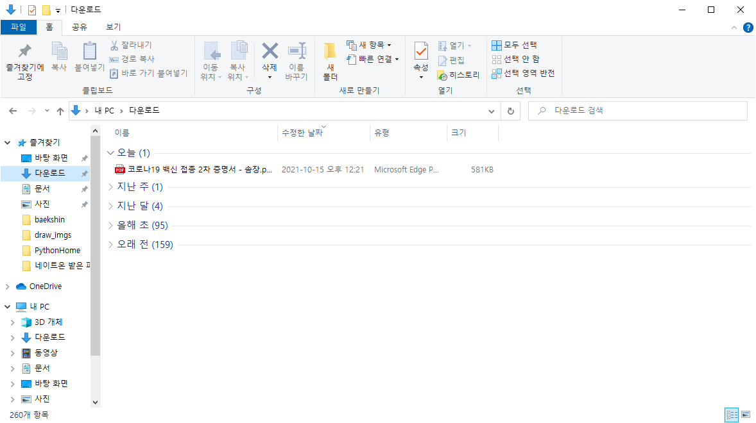Click 모두 선택 (Select all)
Image resolution: width=756 pixels, height=423 pixels.
514,46
